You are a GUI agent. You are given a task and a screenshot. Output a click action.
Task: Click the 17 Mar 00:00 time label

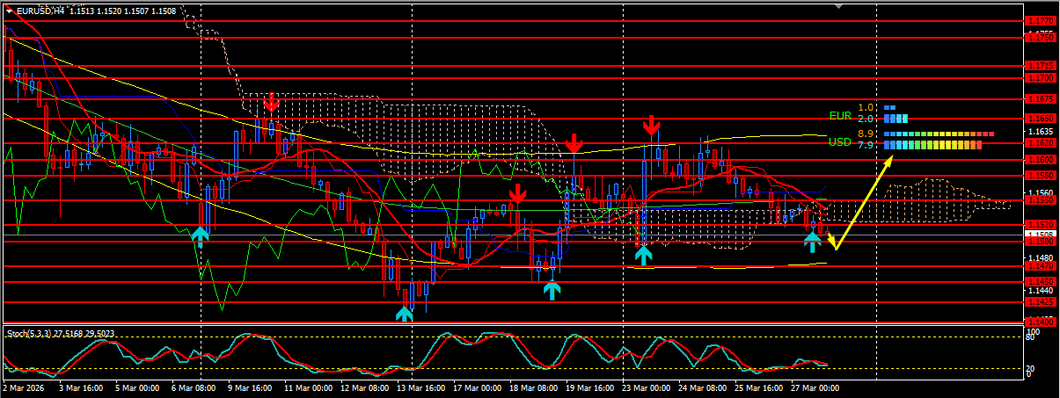point(479,387)
